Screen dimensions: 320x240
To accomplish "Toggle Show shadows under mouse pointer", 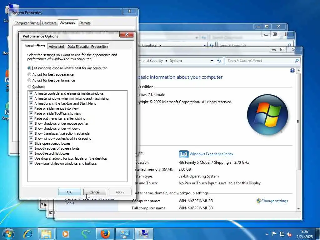I will (x=31, y=123).
